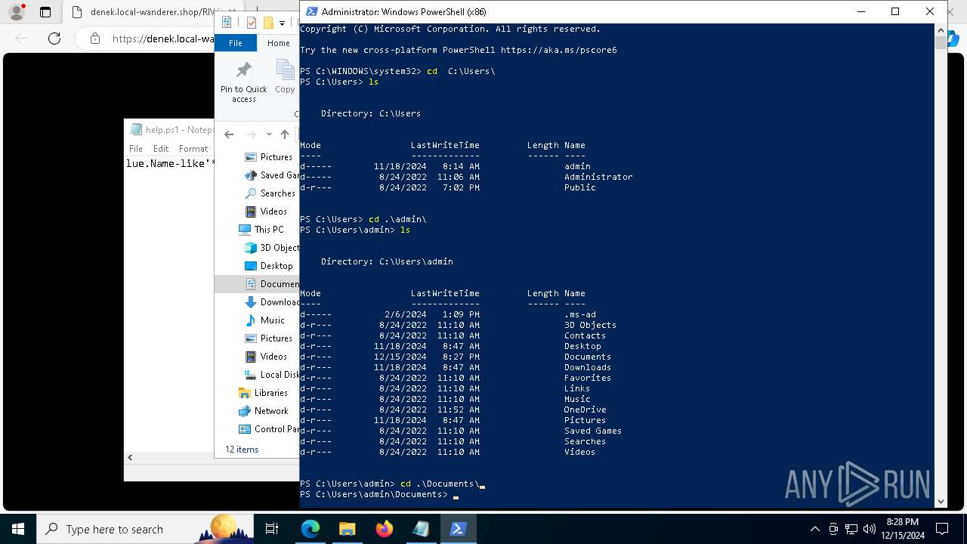Screen dimensions: 967x544
Task: Open recent locations dropdown in Explorer
Action: (x=269, y=134)
